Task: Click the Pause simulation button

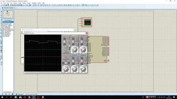Action: 9,94
